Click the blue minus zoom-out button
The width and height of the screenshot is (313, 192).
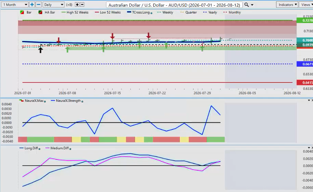39,5
